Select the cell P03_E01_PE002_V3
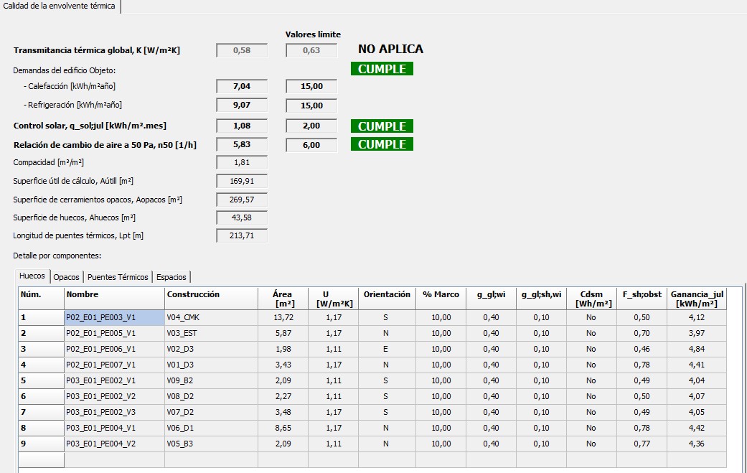The width and height of the screenshot is (747, 473). click(114, 412)
